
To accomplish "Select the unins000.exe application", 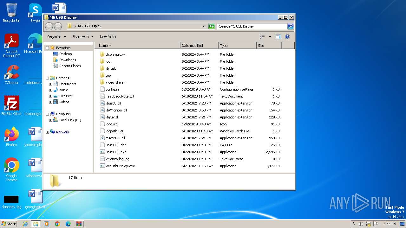I will [x=116, y=152].
